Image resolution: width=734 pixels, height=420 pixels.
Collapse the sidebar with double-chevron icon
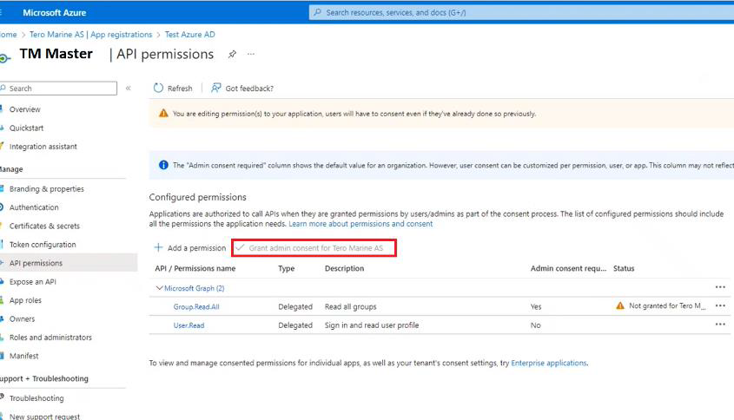[129, 89]
